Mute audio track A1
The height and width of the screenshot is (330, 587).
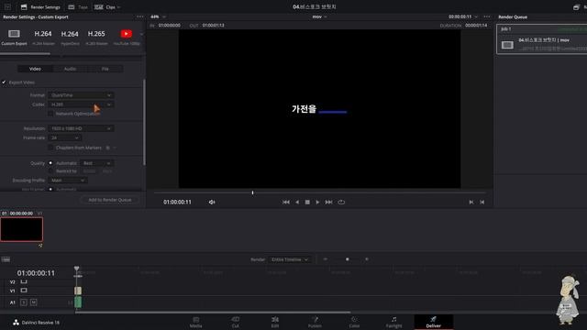pyautogui.click(x=33, y=302)
